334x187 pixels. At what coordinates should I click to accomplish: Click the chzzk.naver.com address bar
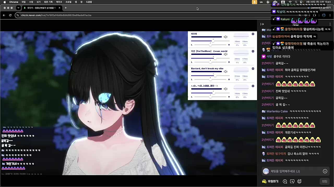tap(56, 15)
